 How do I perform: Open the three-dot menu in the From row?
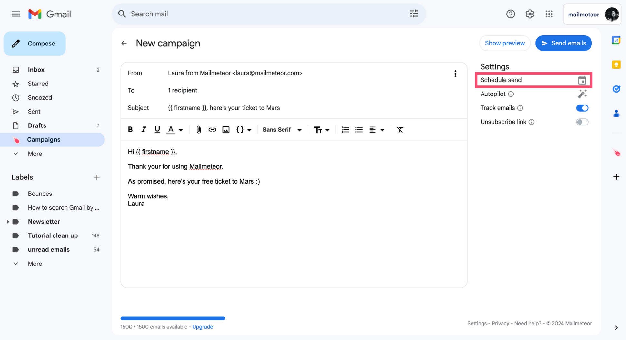pyautogui.click(x=455, y=74)
